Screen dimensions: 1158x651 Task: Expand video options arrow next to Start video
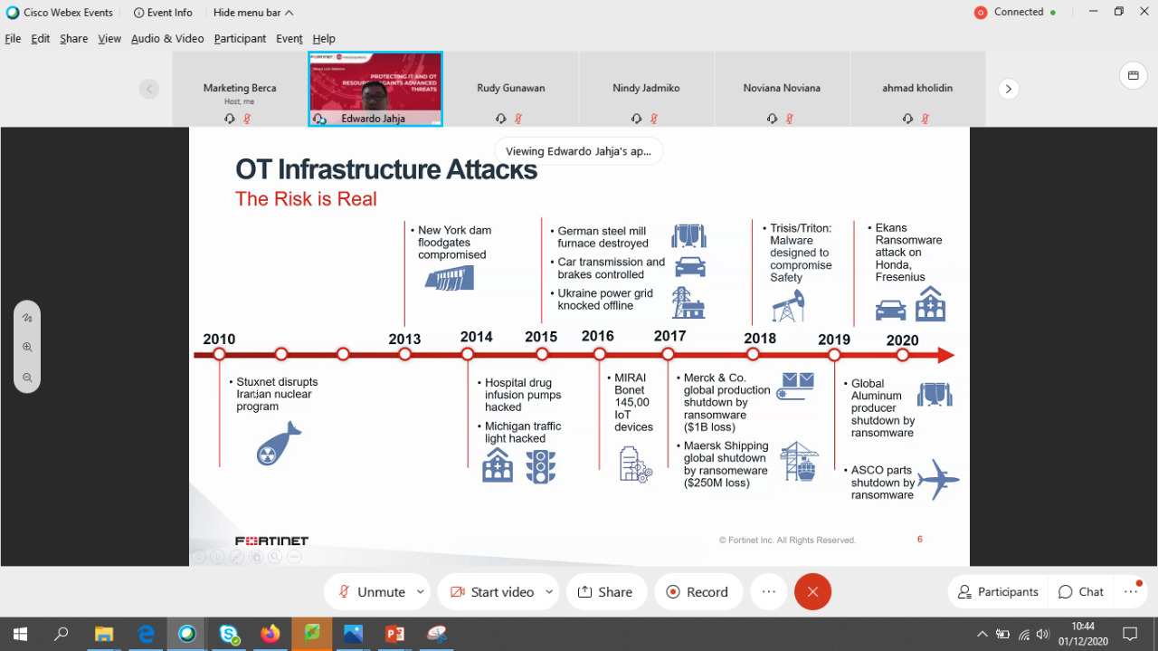pos(549,591)
